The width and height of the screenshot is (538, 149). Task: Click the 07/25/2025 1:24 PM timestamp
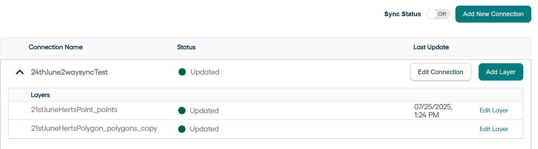(x=433, y=110)
